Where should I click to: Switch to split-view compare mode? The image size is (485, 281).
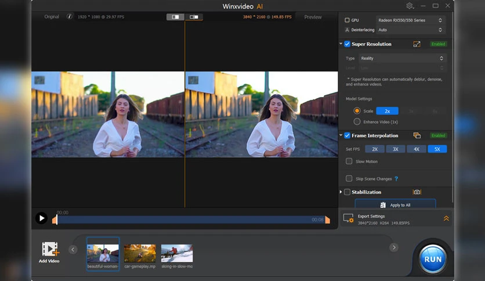[x=175, y=17]
